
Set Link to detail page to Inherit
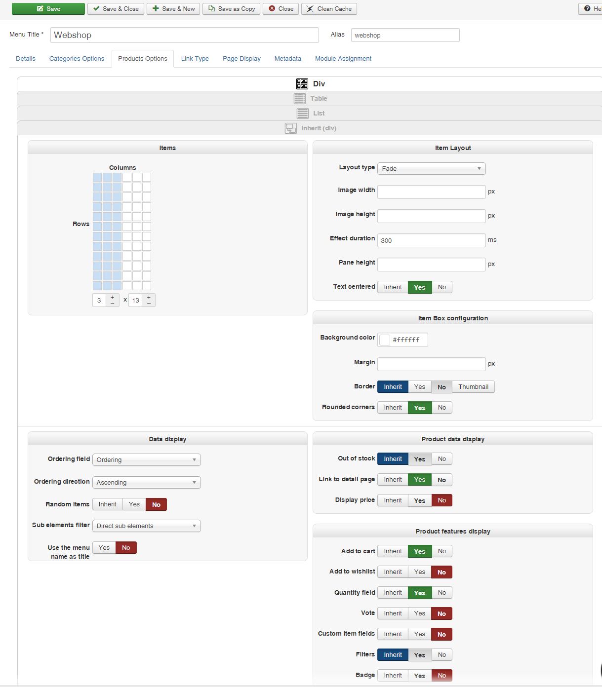(x=393, y=480)
